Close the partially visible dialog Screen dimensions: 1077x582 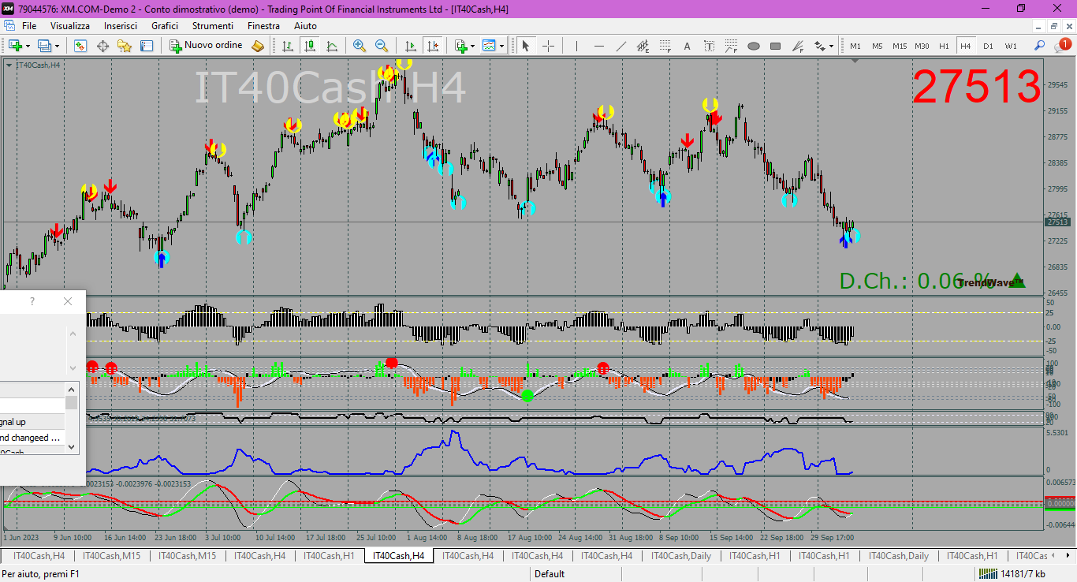click(x=68, y=301)
